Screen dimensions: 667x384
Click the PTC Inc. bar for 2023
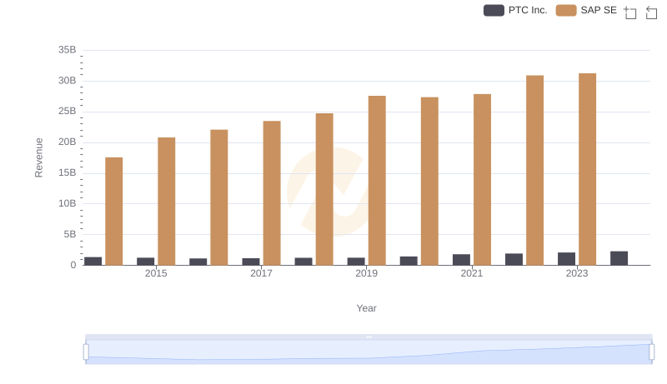pyautogui.click(x=567, y=259)
